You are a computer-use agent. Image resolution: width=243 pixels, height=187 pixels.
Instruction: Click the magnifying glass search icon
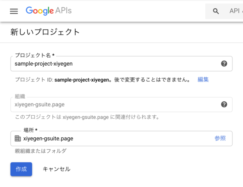[216, 11]
